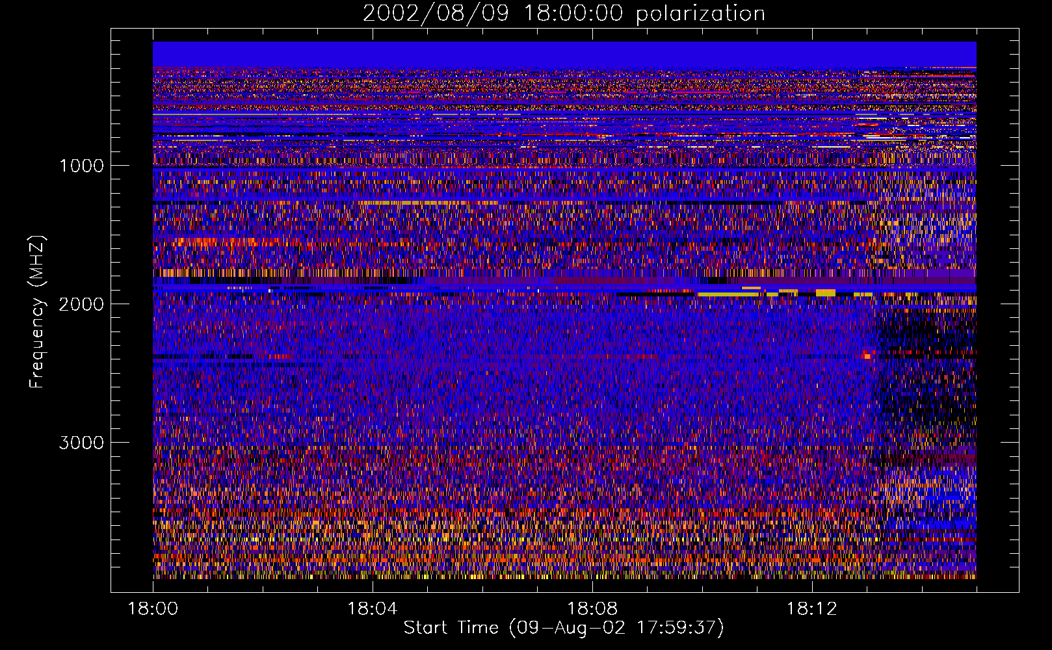
Task: Click the 18:00 time tick label
Action: click(153, 609)
